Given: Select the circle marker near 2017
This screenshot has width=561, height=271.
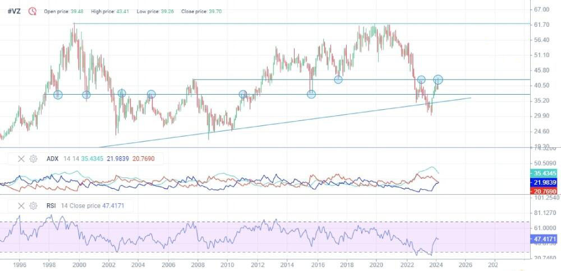Looking at the screenshot, I should point(338,80).
